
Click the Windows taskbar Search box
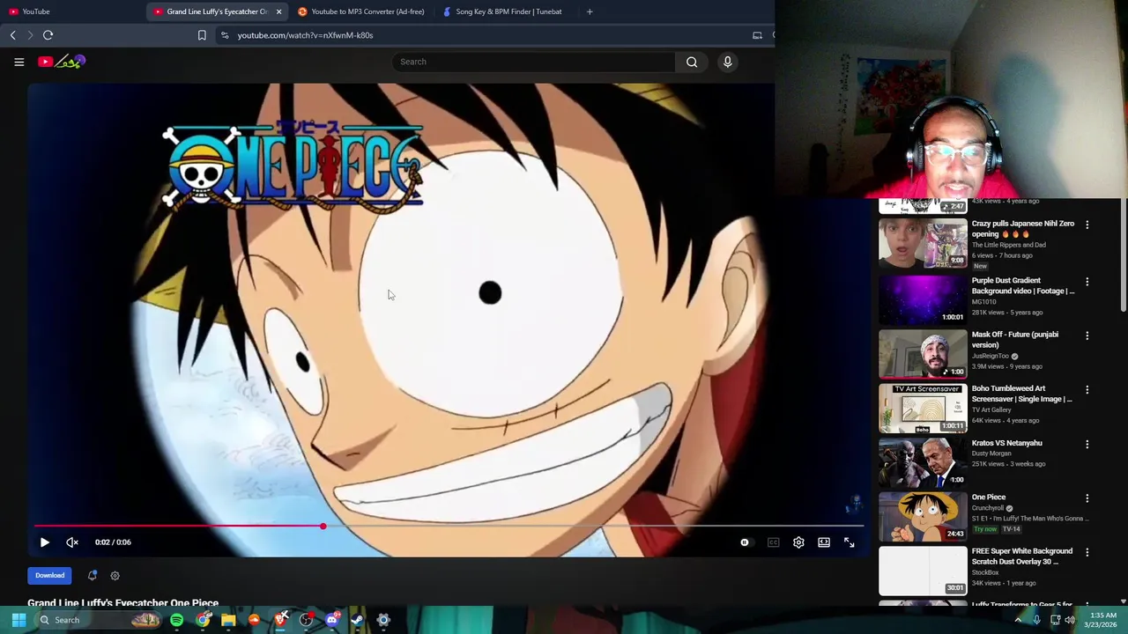coord(99,620)
